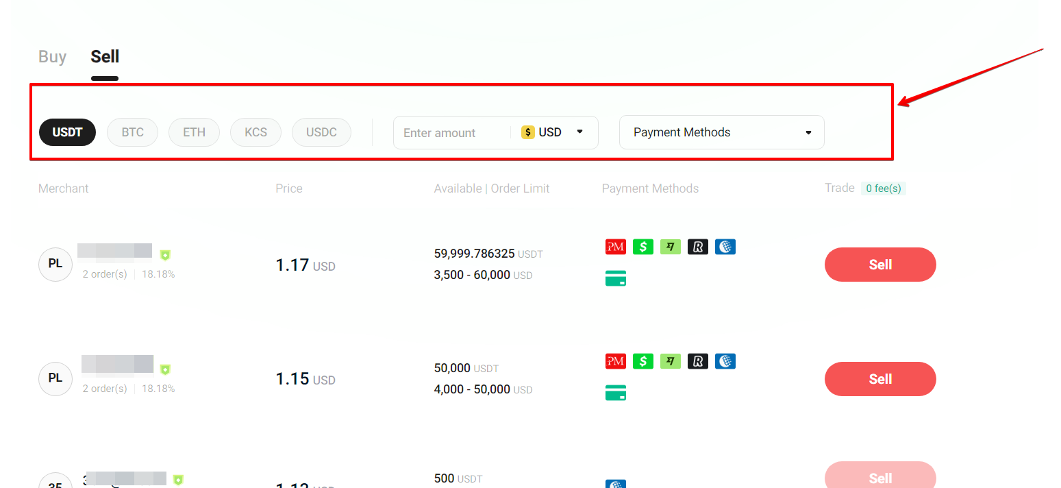Click the verified shield badge on the 1.15 USD merchant

click(165, 369)
